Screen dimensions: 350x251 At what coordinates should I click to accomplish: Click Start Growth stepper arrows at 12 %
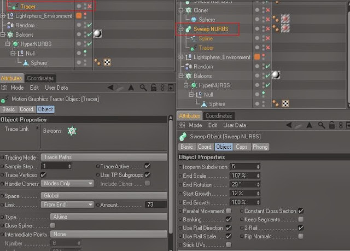258,193
